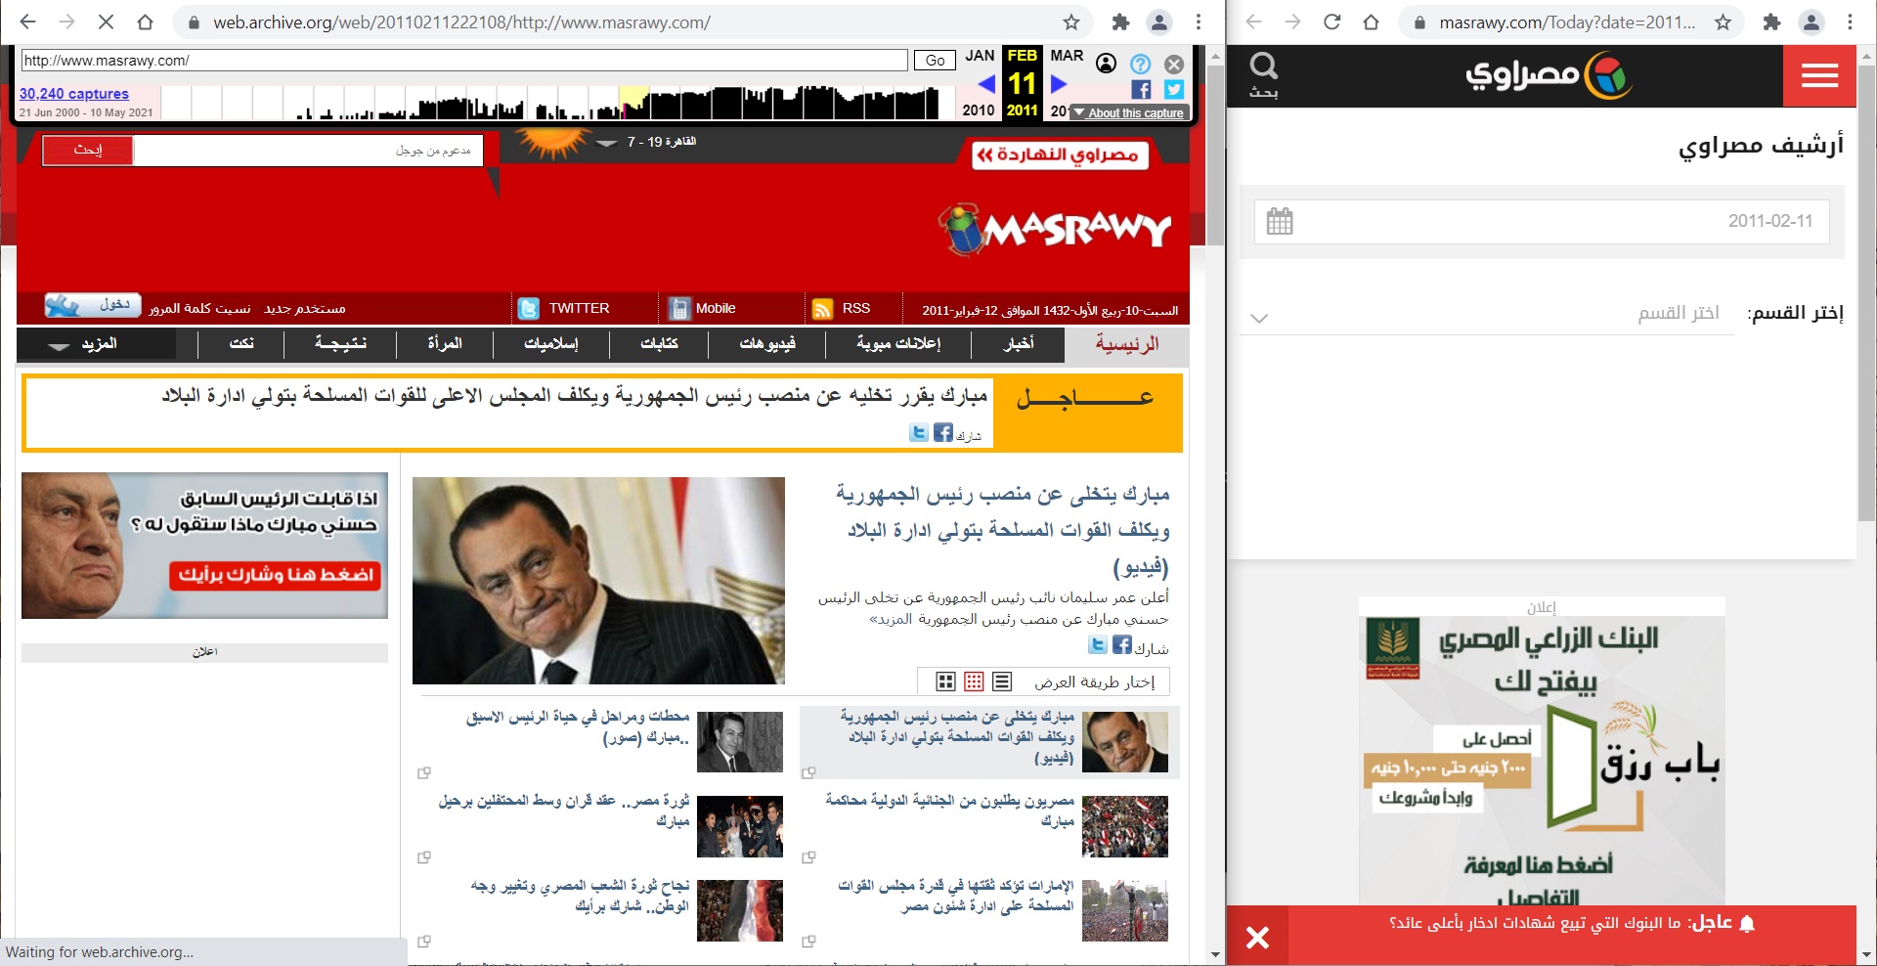
Task: Open large Mubarak photo of the lead article
Action: [598, 581]
